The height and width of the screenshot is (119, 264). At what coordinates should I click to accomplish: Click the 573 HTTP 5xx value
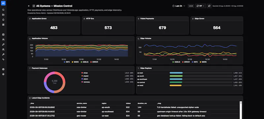point(108,28)
